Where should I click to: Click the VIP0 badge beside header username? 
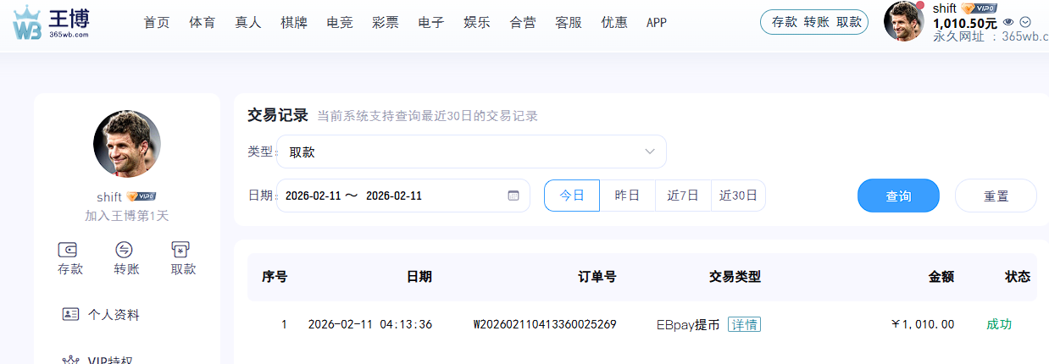coord(979,8)
